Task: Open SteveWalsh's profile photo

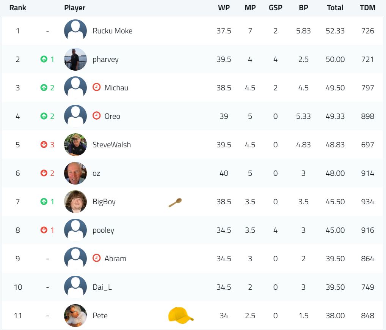Action: tap(75, 145)
